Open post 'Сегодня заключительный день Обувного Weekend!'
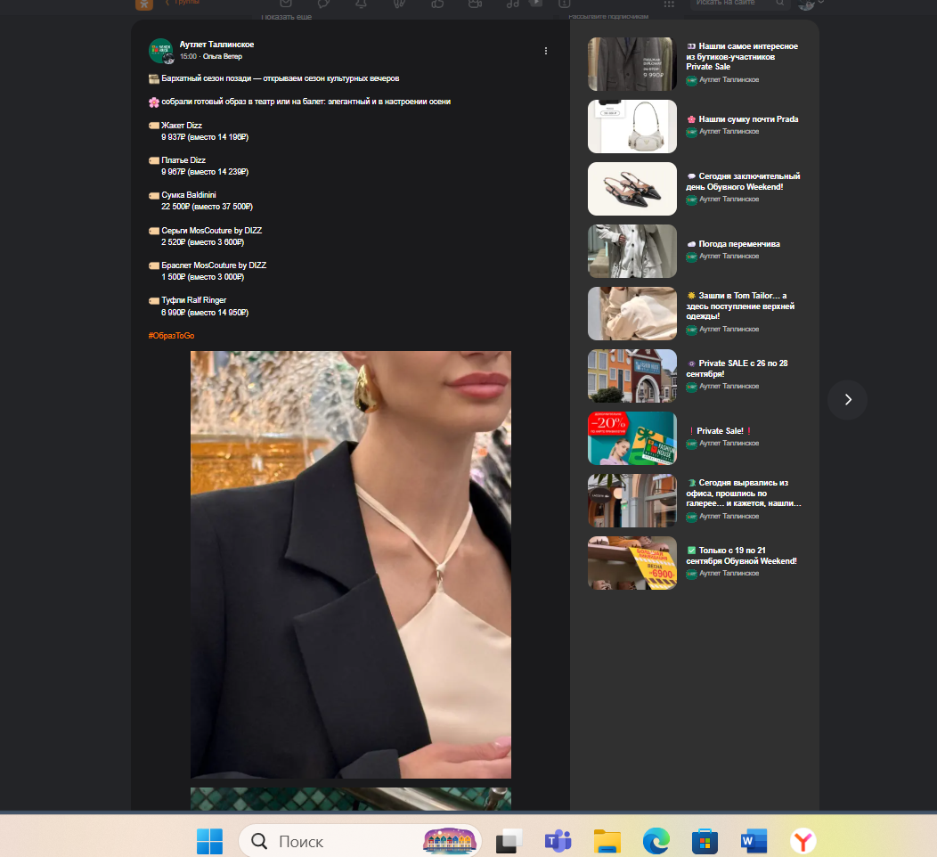 (743, 182)
